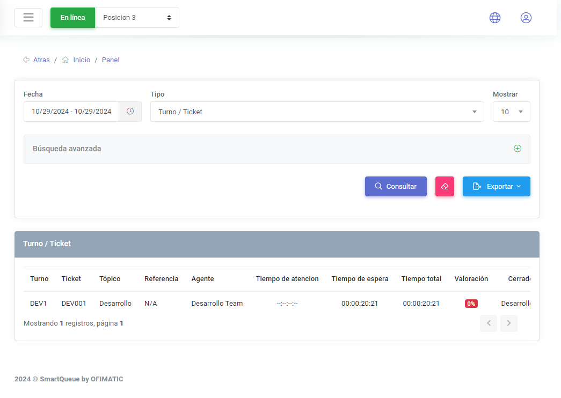Go to Inicio in breadcrumb
This screenshot has width=561, height=398.
(82, 60)
